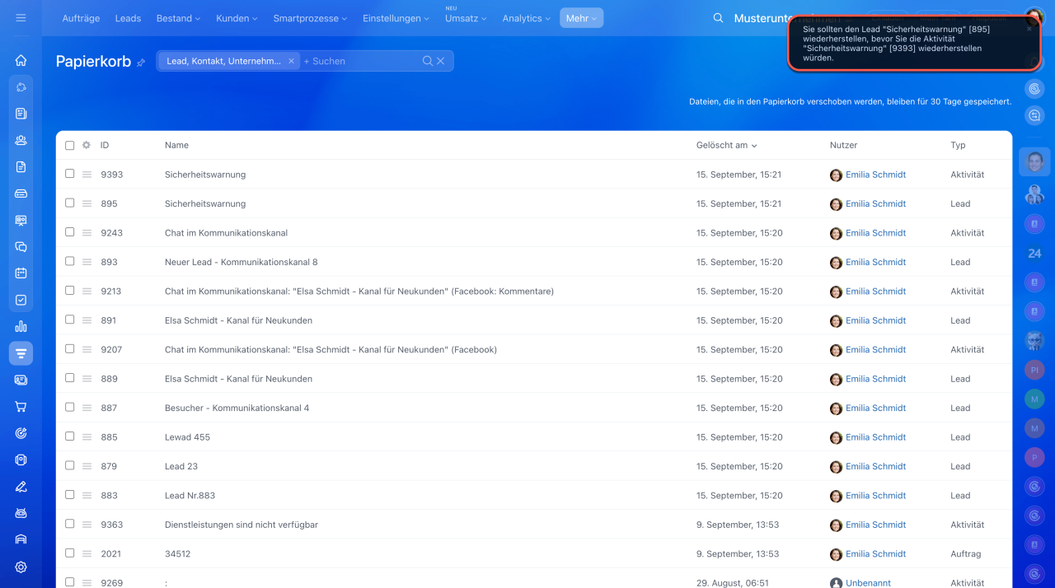The height and width of the screenshot is (588, 1055).
Task: Open the hamburger main menu
Action: [21, 17]
